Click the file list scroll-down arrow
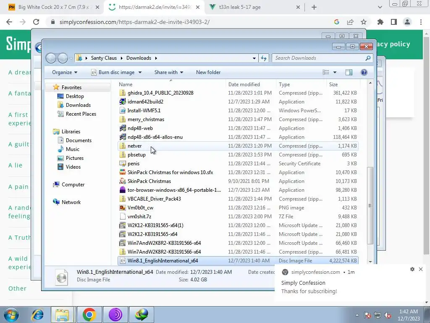Screen dimensions: 430x323 click(370, 262)
